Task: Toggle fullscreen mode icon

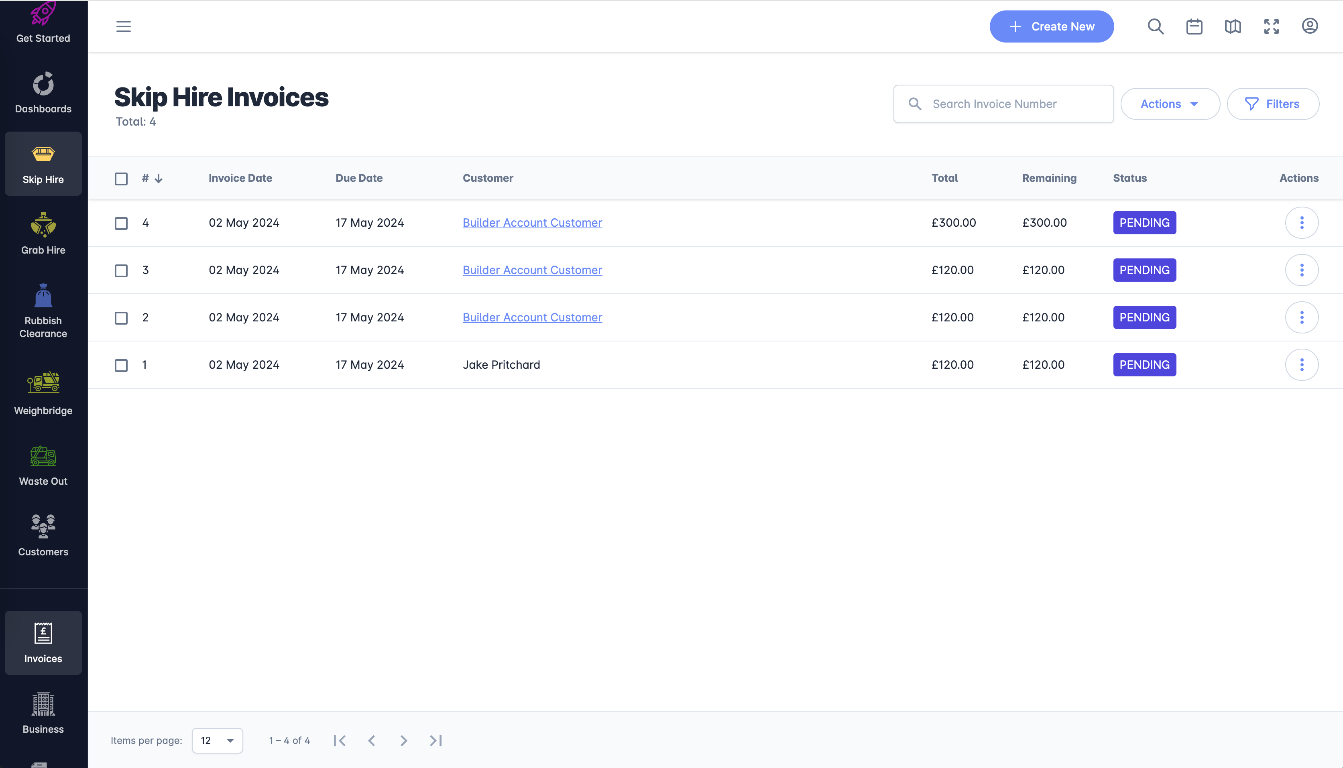Action: (1271, 26)
